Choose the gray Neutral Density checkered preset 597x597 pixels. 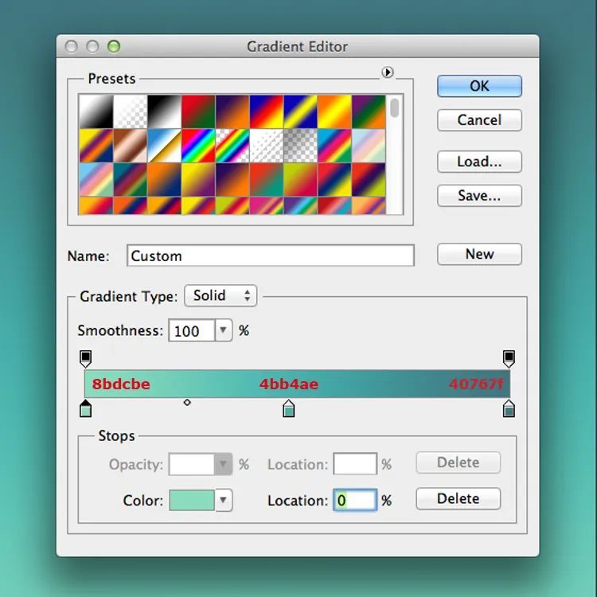coord(300,146)
